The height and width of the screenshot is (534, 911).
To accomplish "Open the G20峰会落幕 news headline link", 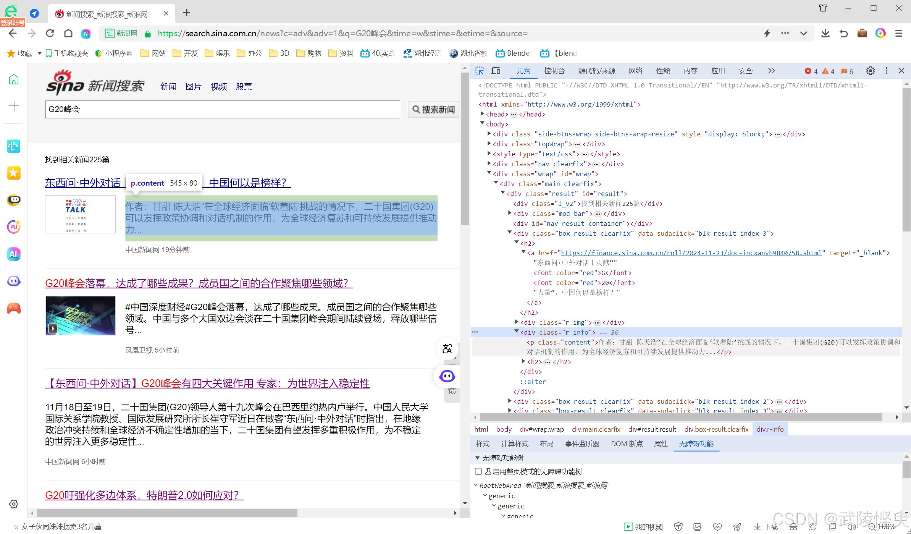I will (199, 283).
